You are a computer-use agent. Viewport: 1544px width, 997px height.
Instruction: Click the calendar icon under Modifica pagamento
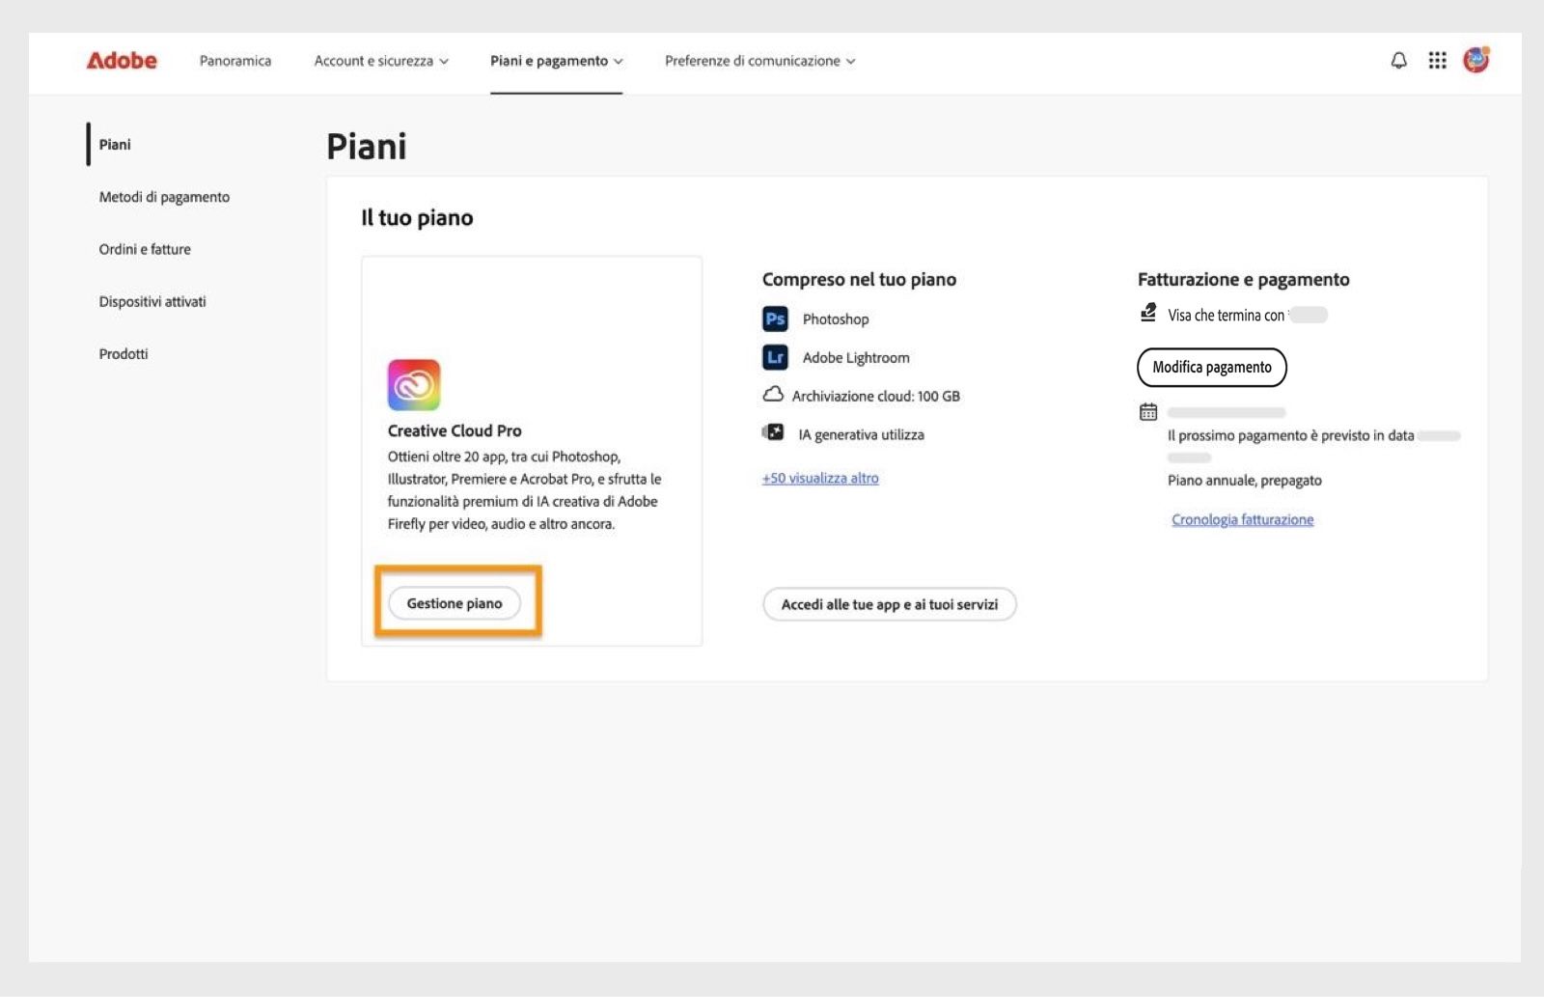click(1148, 412)
